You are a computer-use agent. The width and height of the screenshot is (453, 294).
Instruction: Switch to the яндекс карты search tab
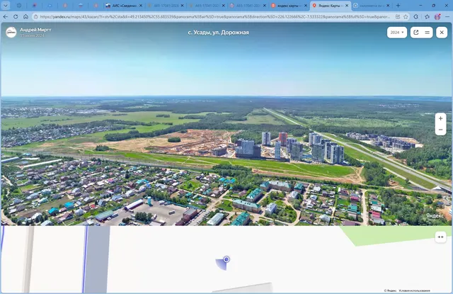pos(289,6)
